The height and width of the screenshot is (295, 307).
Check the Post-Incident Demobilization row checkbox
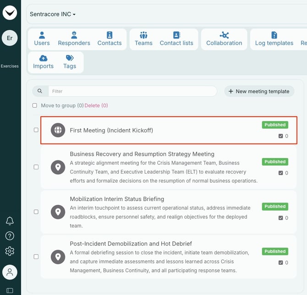(36, 257)
